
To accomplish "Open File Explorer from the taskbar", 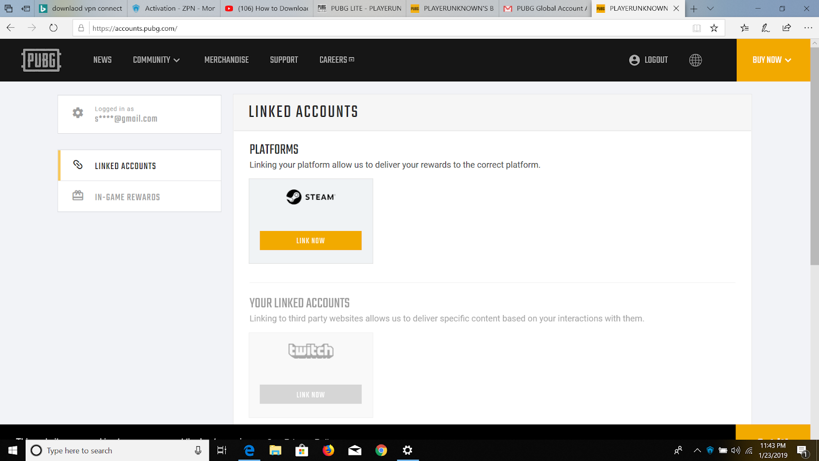I will pyautogui.click(x=275, y=450).
